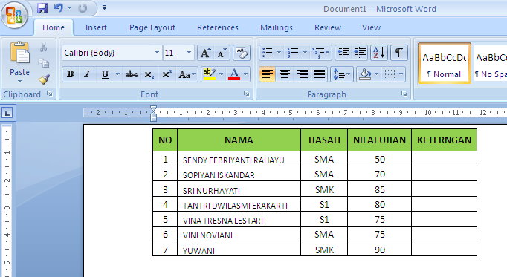Open the Office Button menu
The height and width of the screenshot is (277, 507).
click(14, 15)
